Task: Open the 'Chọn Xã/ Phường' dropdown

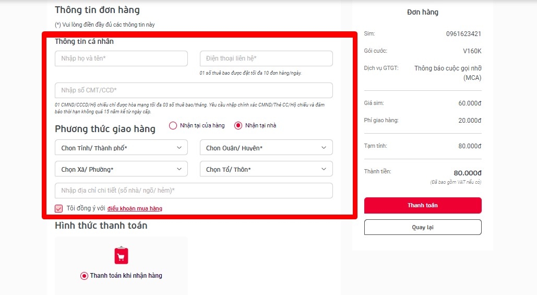Action: (x=121, y=169)
